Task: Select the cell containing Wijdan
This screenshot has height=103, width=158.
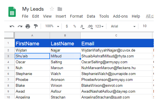Action: (32, 50)
